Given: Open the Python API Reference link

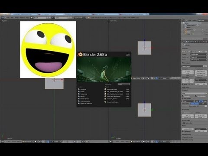Looking at the screenshot, I should (86, 104).
